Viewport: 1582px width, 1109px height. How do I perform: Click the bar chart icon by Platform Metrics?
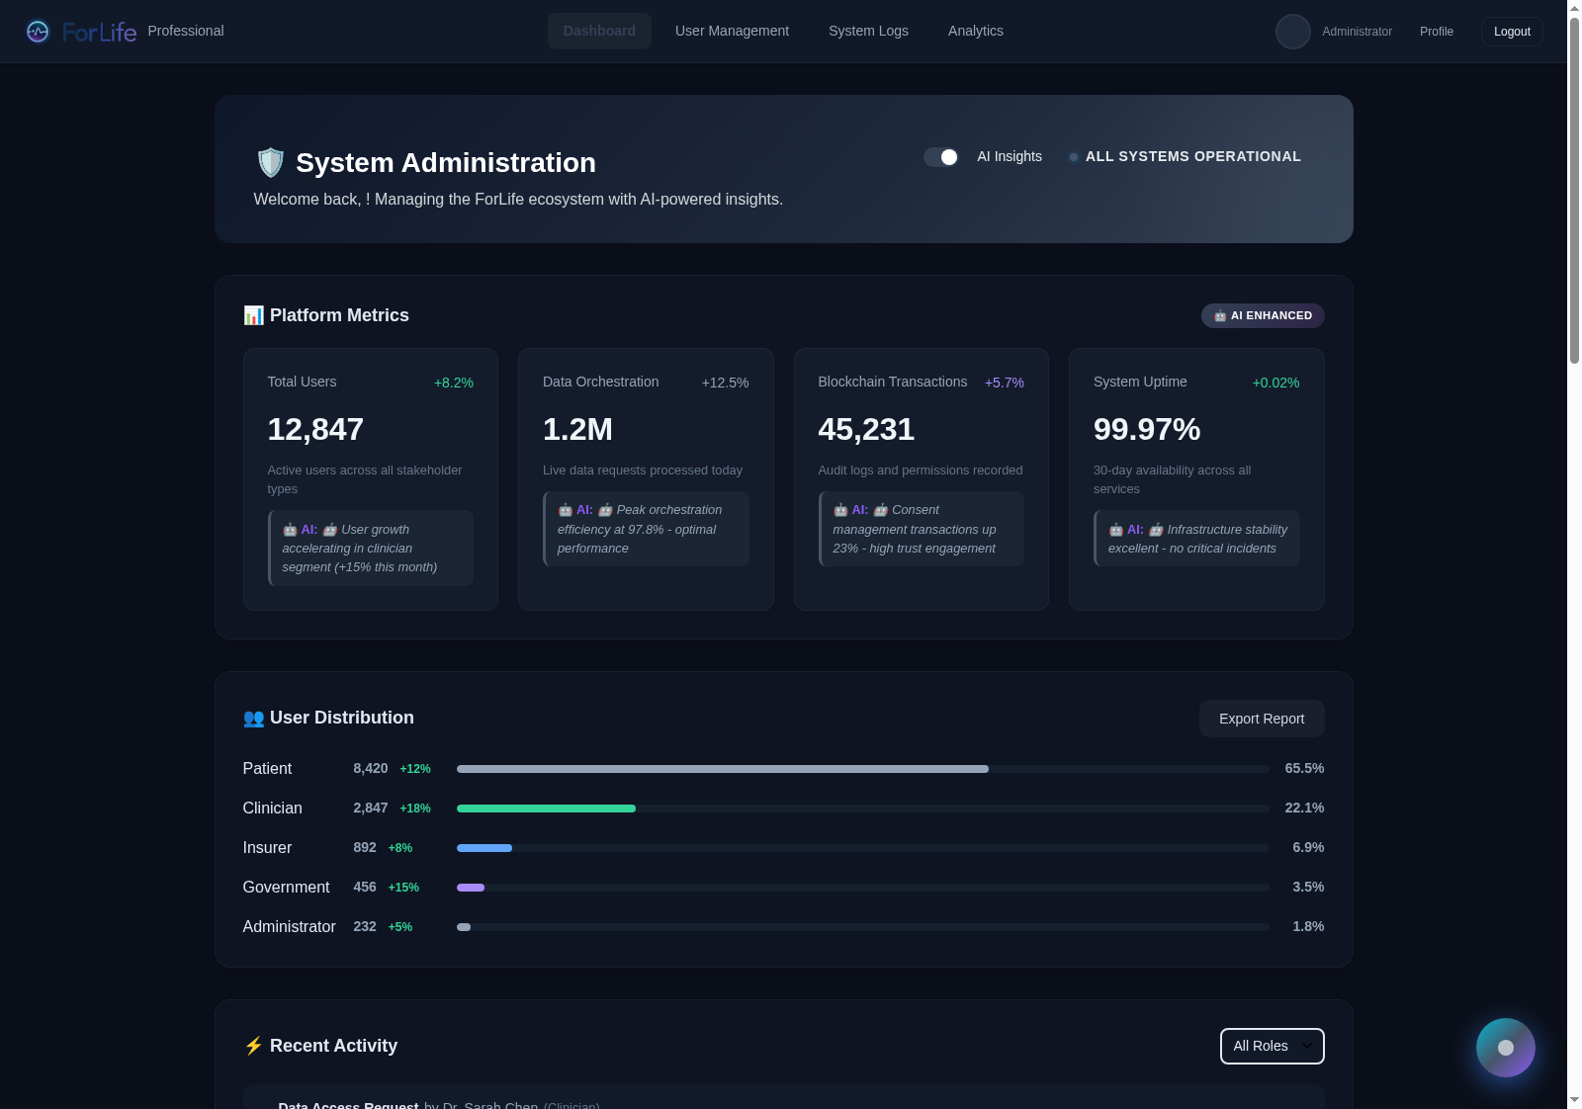[x=253, y=315]
